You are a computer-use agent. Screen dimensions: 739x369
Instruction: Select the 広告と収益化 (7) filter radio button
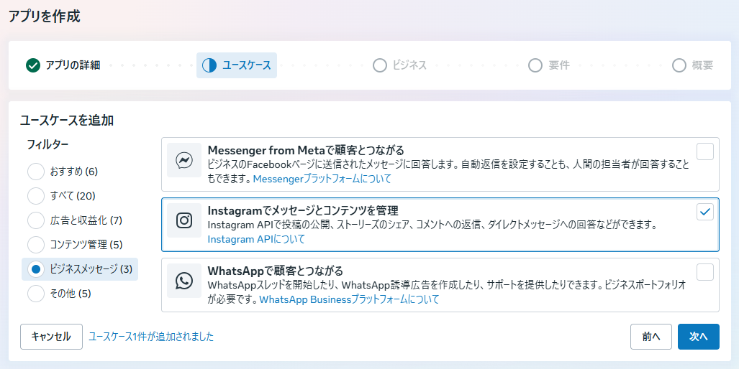coord(36,220)
